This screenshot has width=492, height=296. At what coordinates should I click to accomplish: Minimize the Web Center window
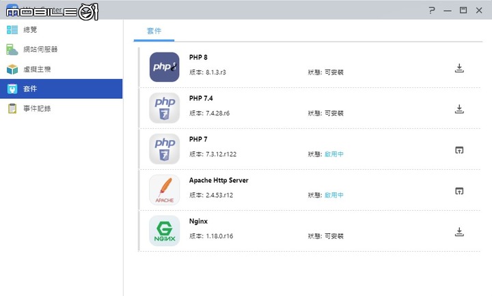click(448, 11)
